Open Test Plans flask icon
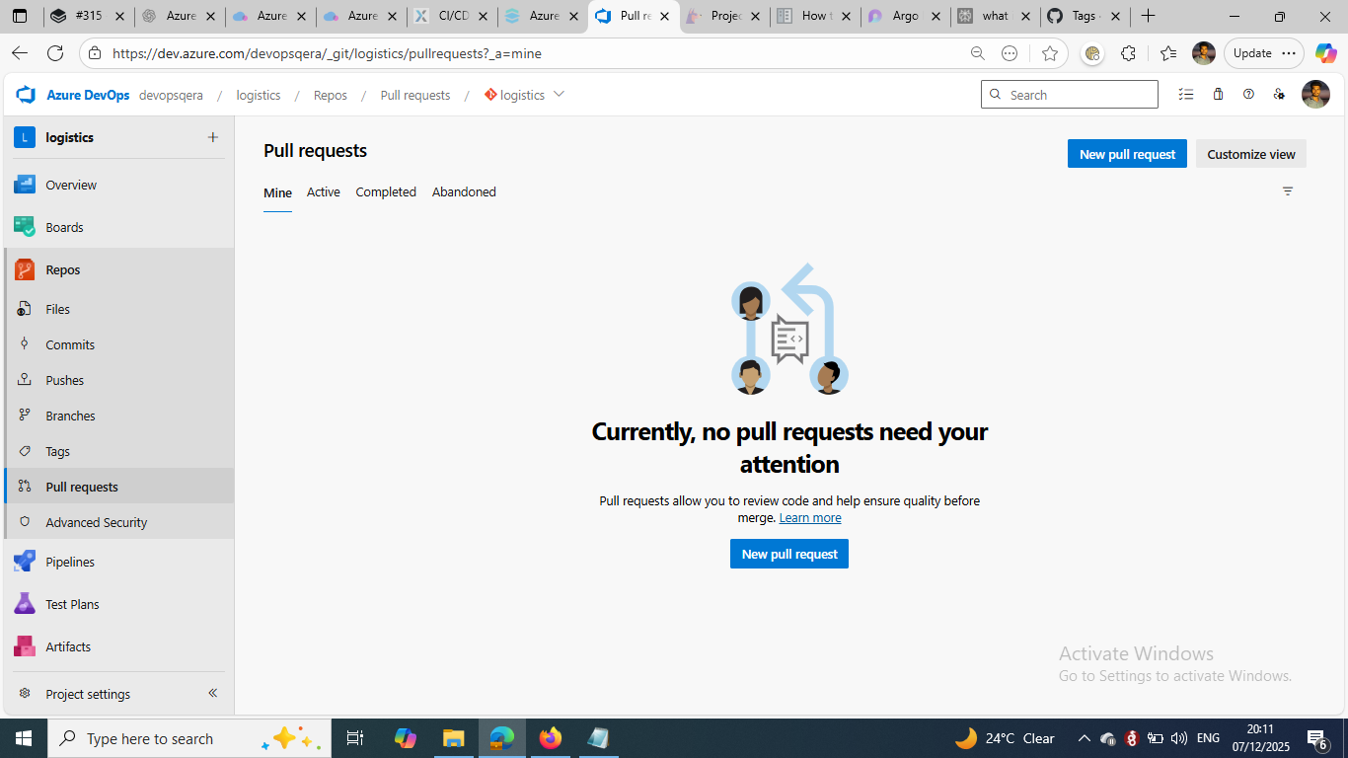 pos(25,604)
